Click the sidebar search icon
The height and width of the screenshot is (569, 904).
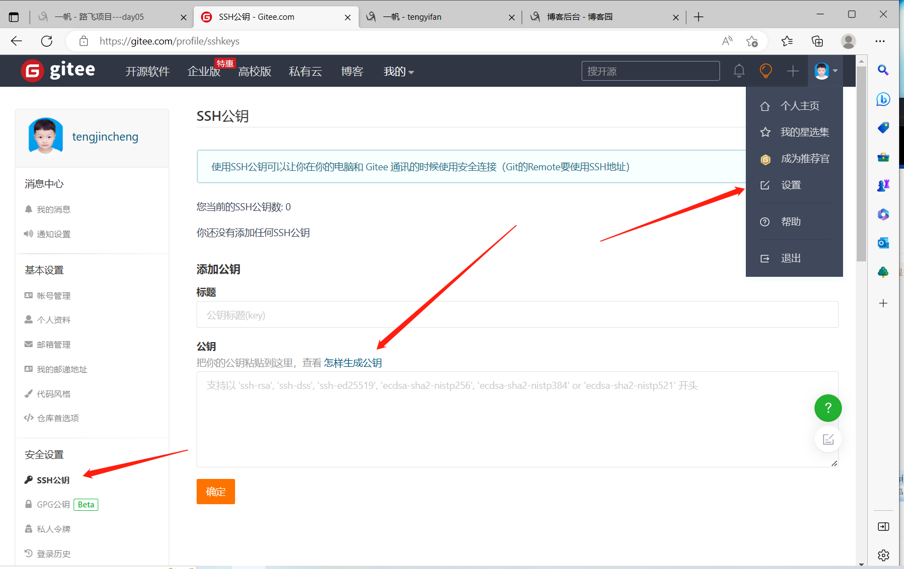pyautogui.click(x=883, y=70)
